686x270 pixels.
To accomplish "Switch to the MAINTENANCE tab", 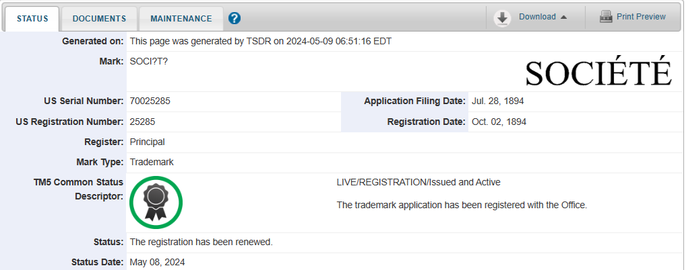I will (x=181, y=19).
